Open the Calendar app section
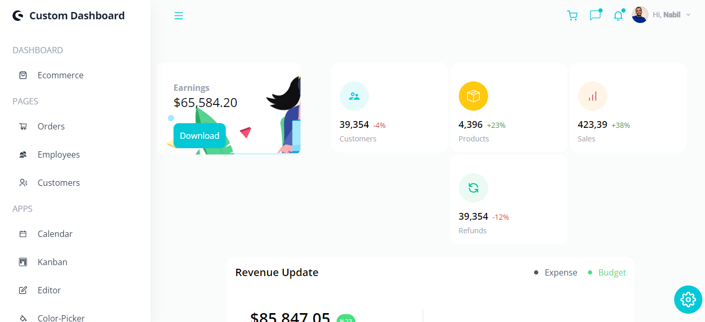This screenshot has width=705, height=322. click(55, 234)
